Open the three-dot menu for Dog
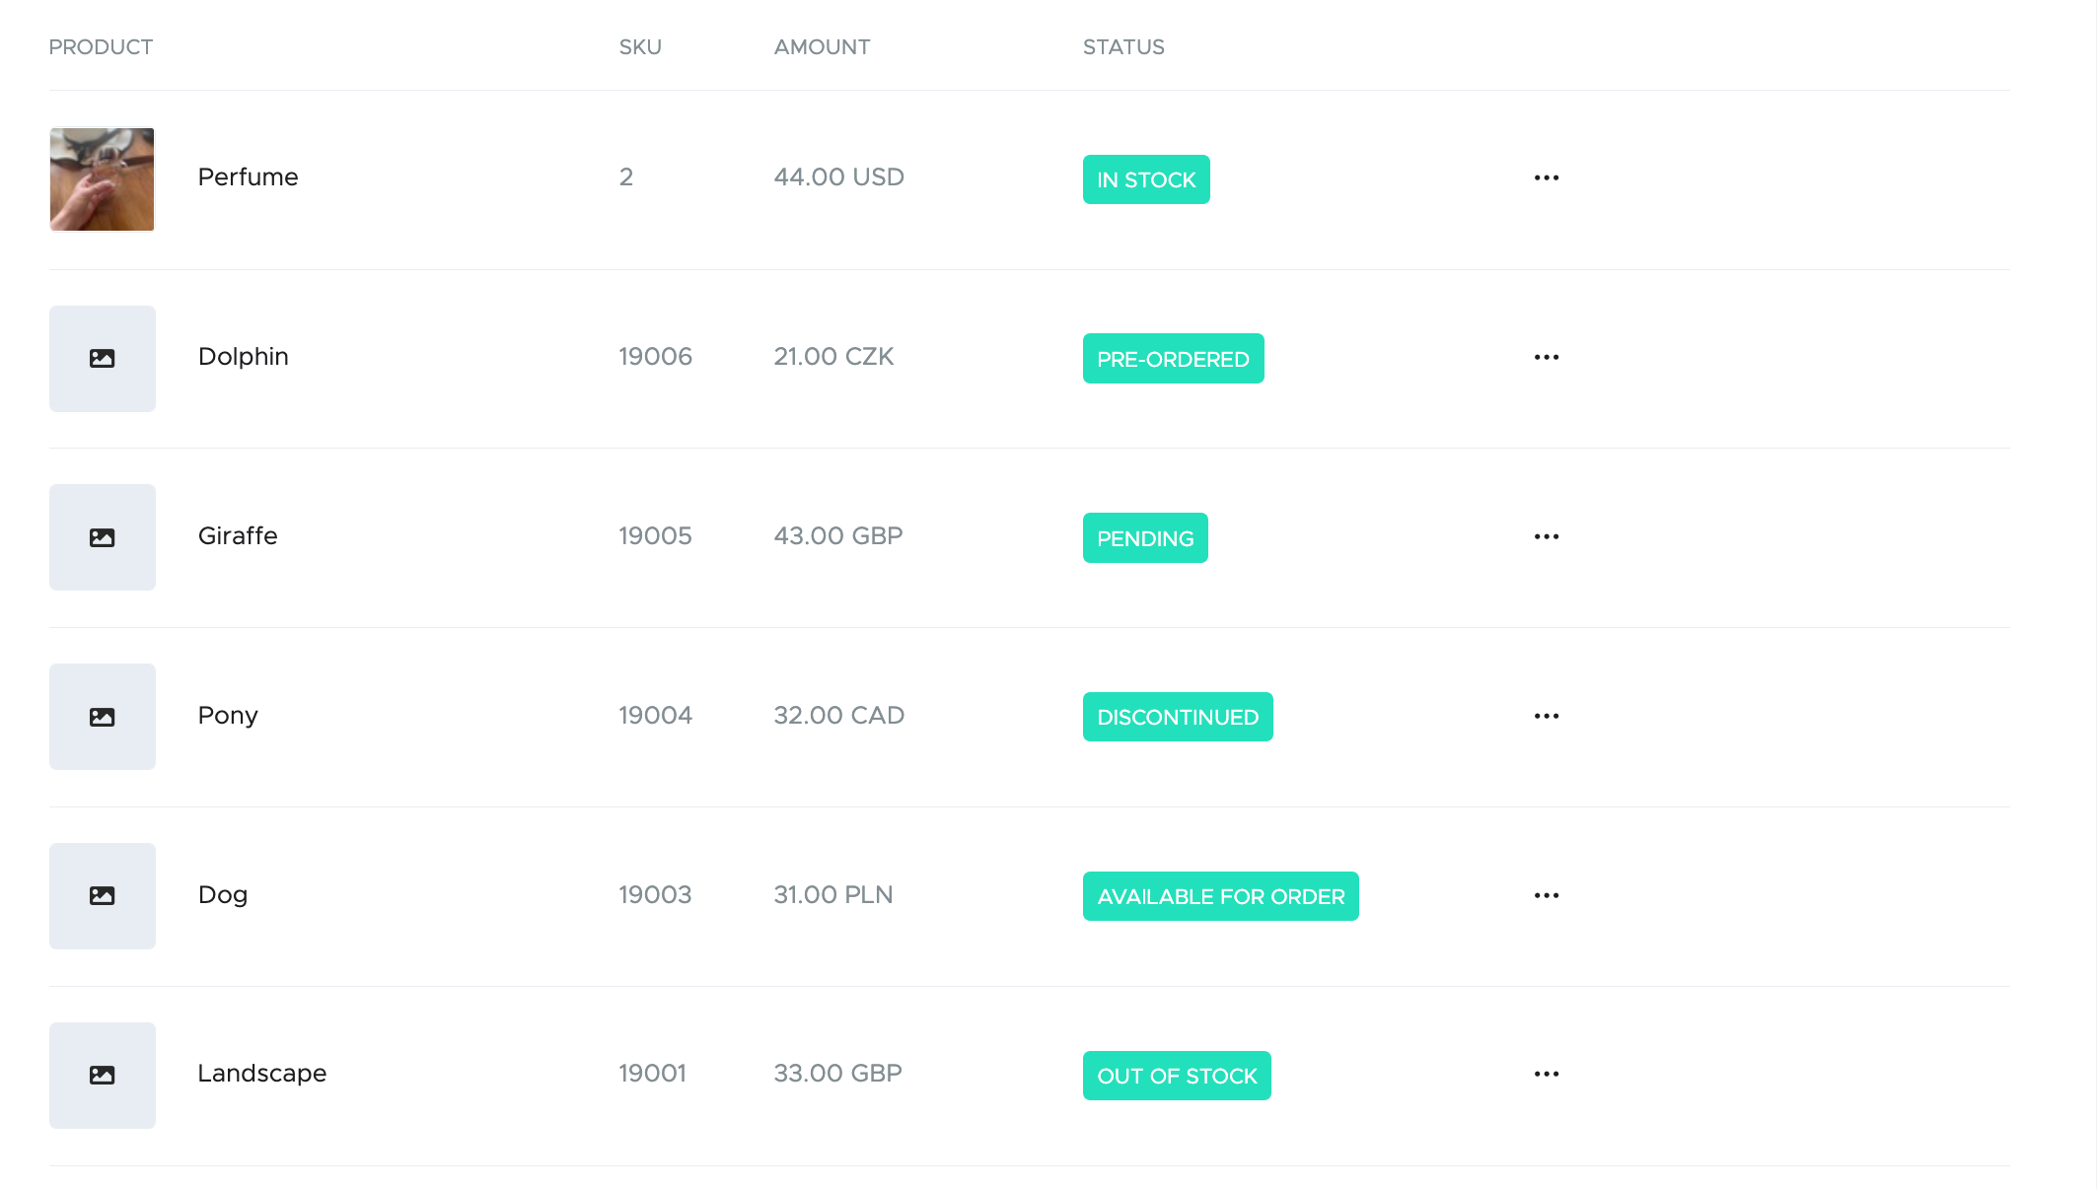The width and height of the screenshot is (2097, 1189). pos(1546,896)
